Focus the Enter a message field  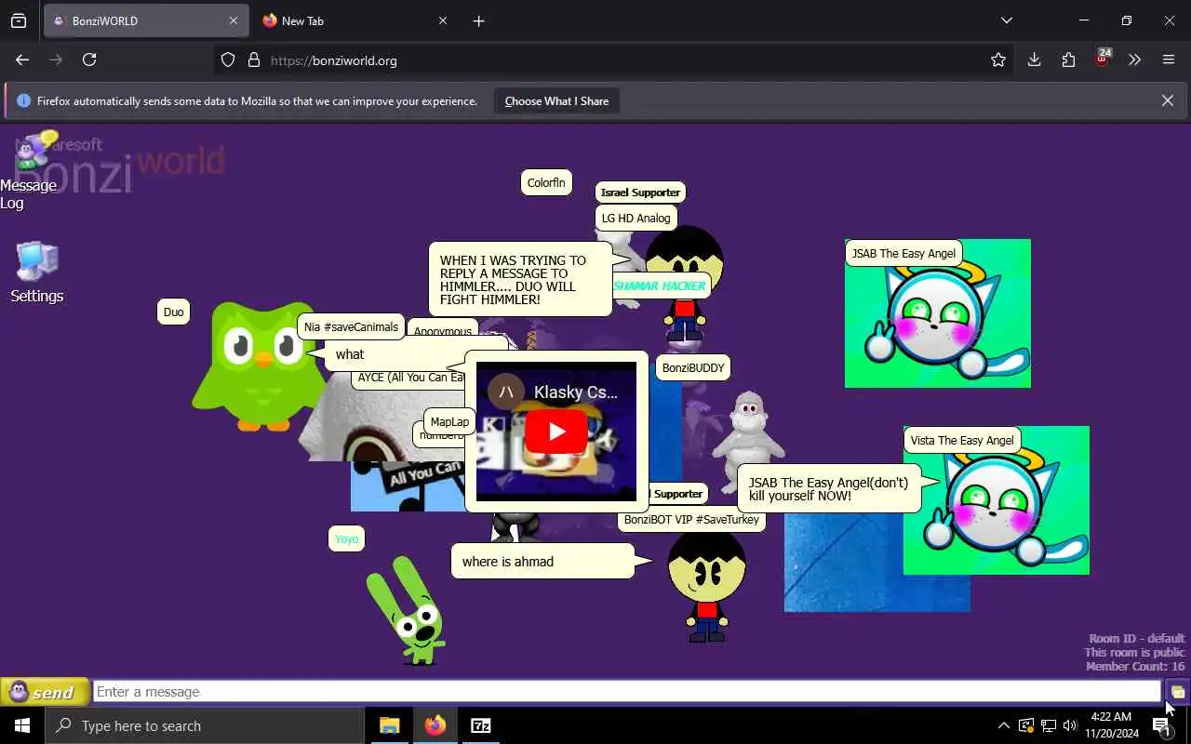pos(627,692)
